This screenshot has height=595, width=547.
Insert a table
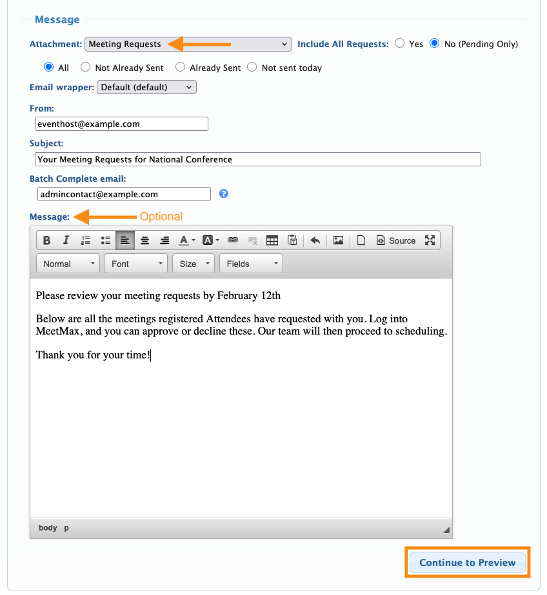click(272, 240)
